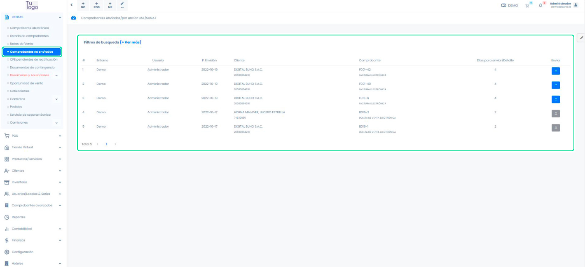Click the + NC quick create button
This screenshot has width=585, height=267.
[83, 5]
